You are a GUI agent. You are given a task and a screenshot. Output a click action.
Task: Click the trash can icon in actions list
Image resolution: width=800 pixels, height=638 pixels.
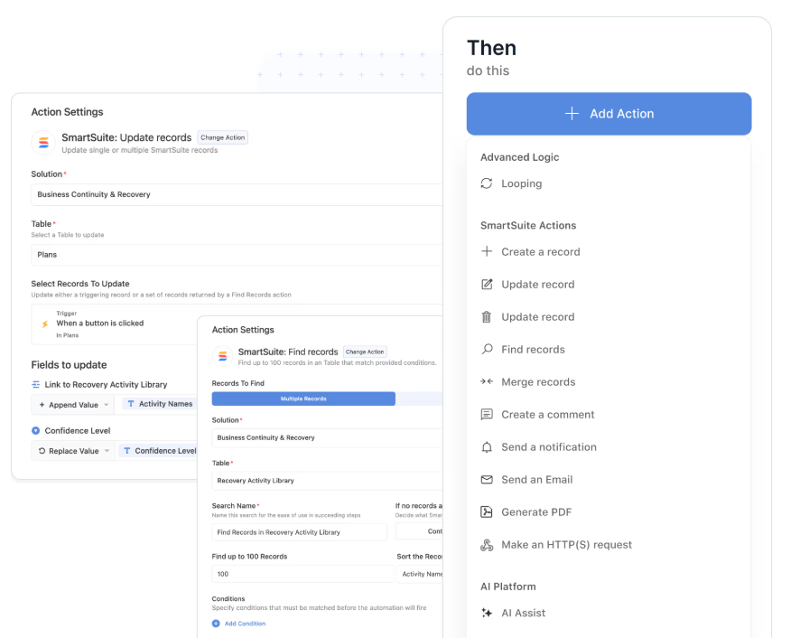[x=487, y=316]
